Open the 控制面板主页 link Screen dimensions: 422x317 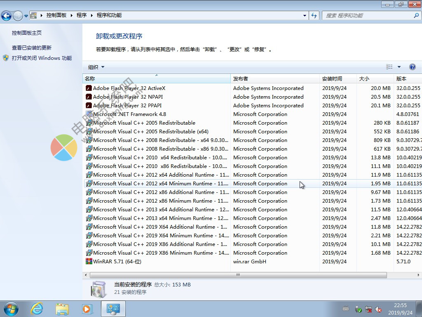point(27,33)
